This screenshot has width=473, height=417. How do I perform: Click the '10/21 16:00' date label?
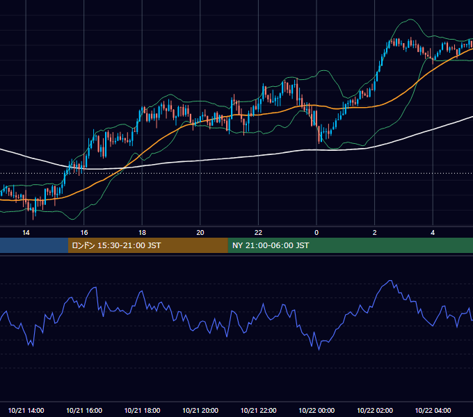point(84,410)
